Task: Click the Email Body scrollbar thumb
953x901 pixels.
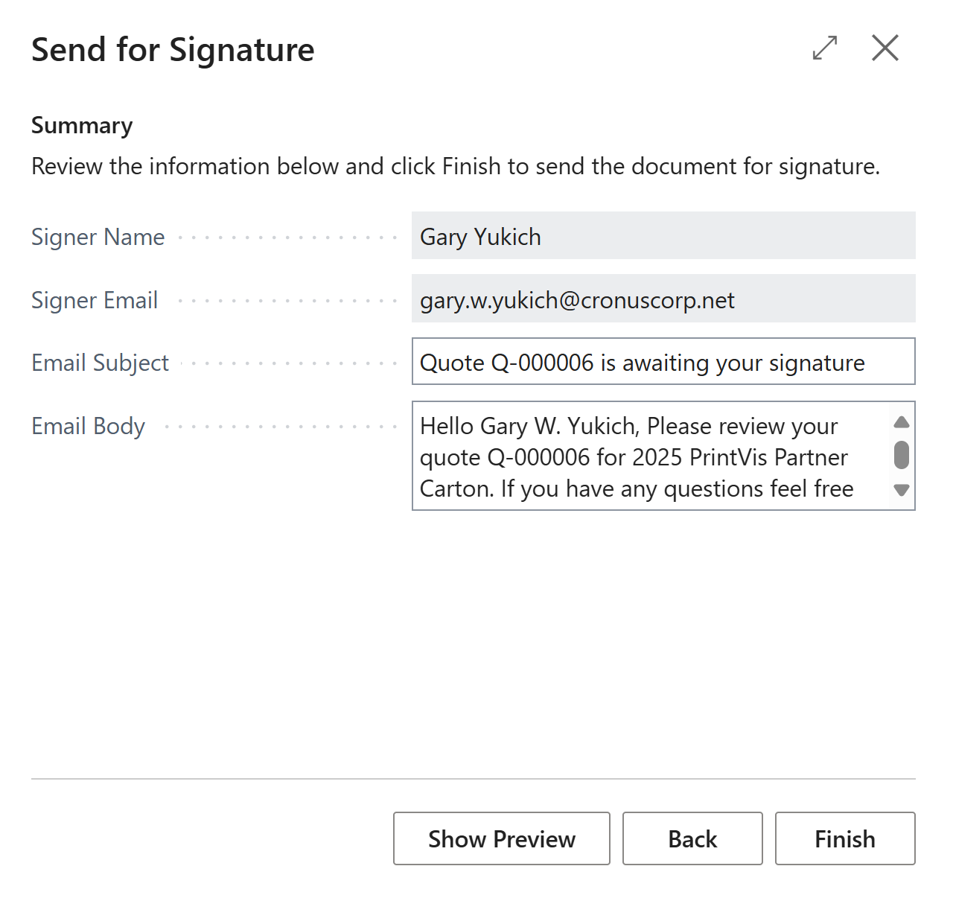Action: (x=902, y=455)
